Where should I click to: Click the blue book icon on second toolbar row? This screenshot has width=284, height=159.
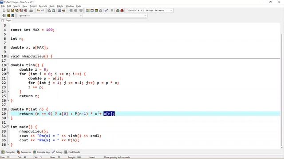point(12,15)
